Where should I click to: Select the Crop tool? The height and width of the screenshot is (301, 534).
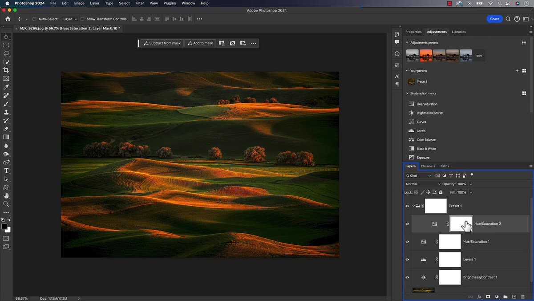tap(6, 70)
